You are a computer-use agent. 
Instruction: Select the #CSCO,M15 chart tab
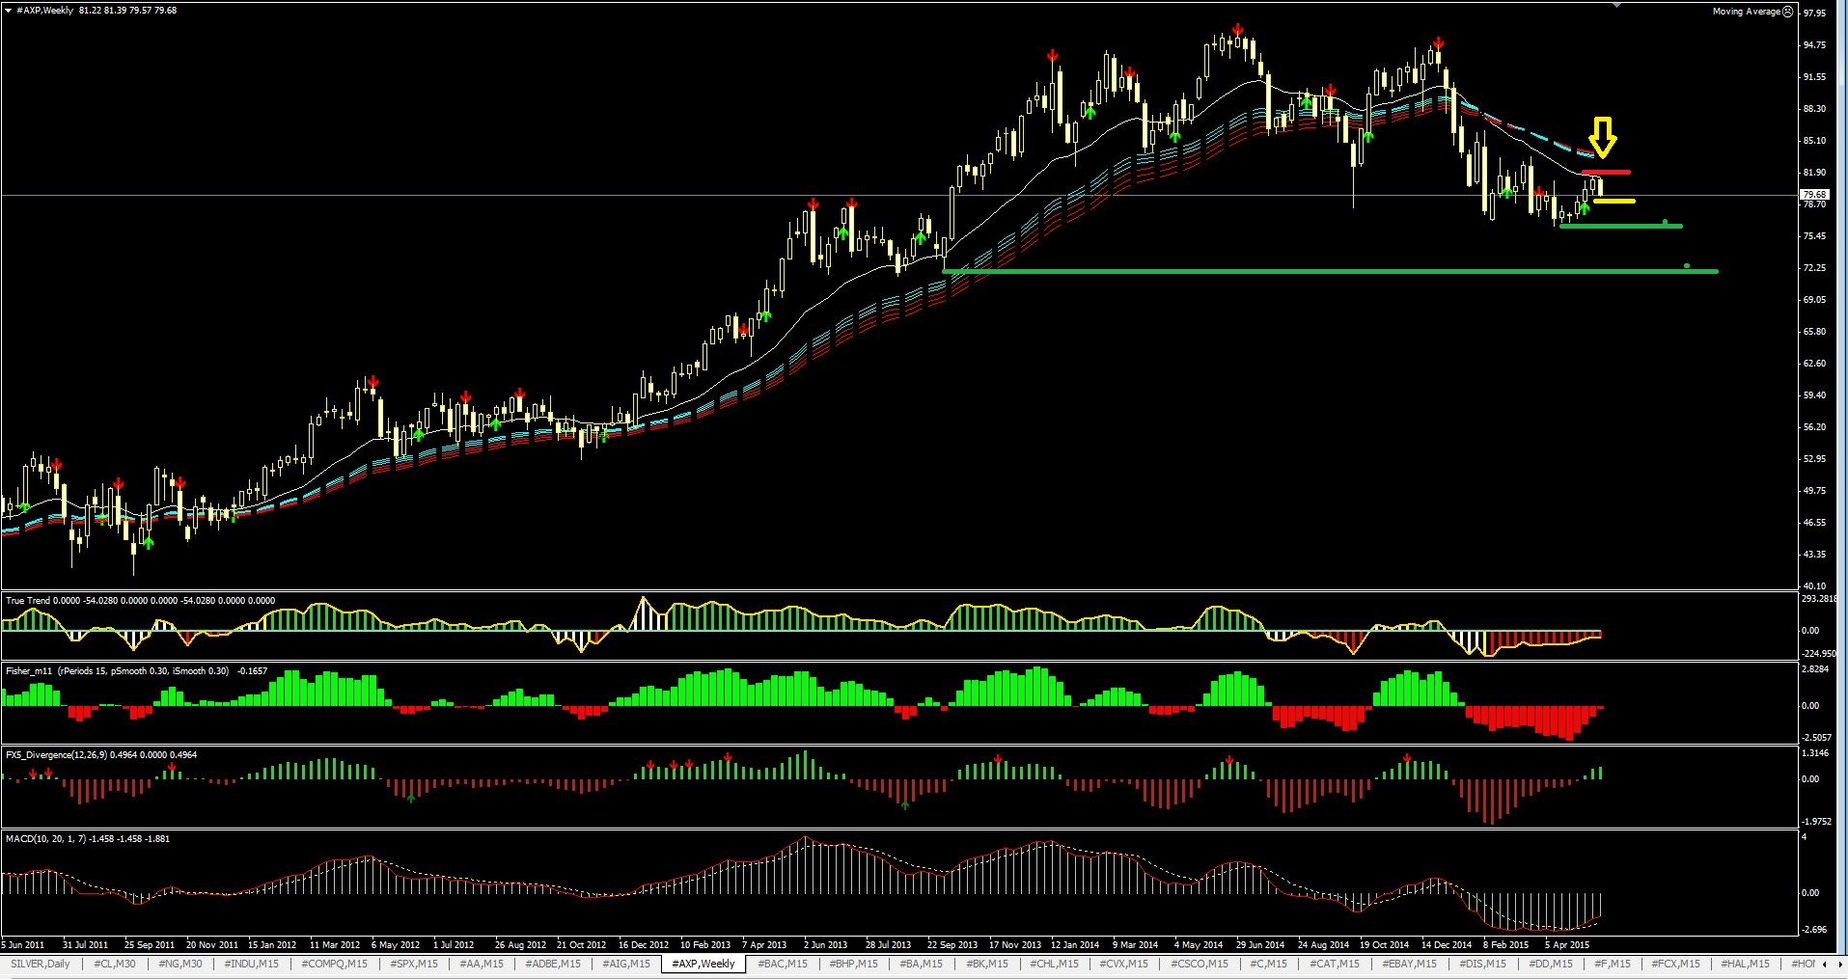(1199, 964)
